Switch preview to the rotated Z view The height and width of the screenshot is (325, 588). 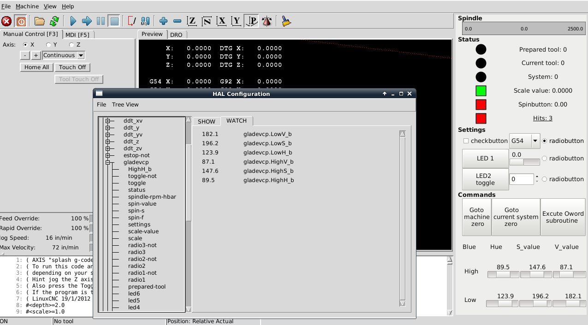tap(207, 21)
